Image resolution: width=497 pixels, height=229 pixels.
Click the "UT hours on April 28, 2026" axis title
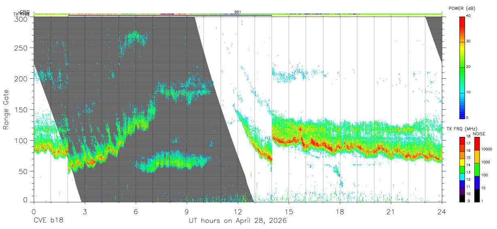point(238,221)
